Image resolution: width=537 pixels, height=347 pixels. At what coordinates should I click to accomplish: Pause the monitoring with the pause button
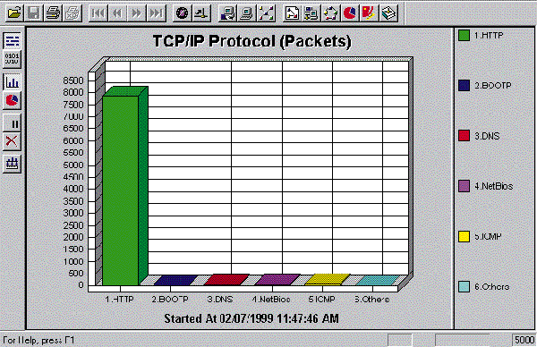pos(12,123)
